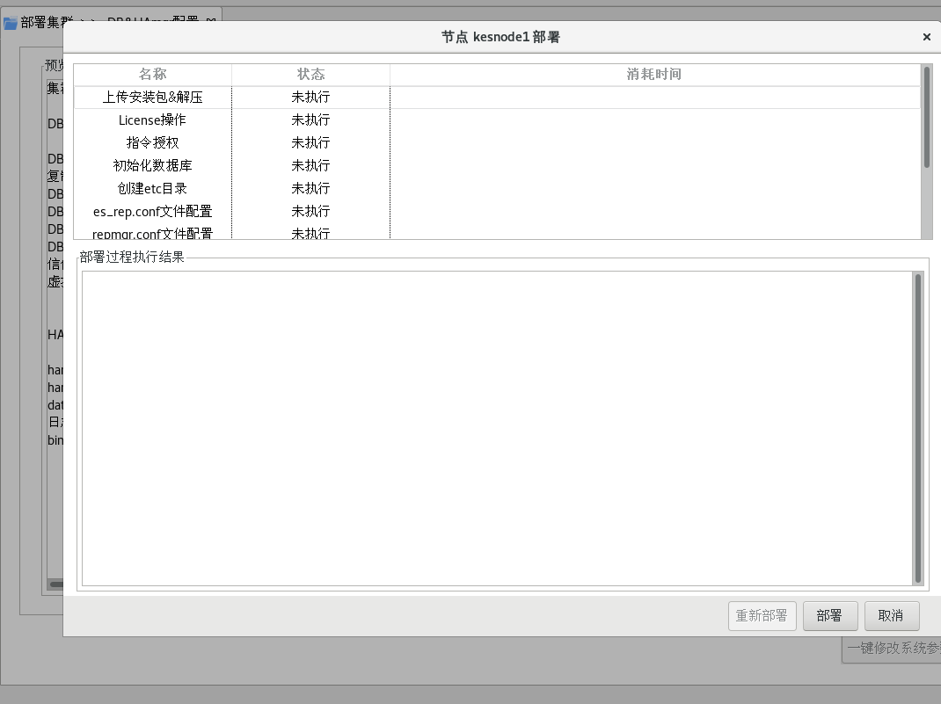Click the 状态 column header
The image size is (941, 704).
point(310,75)
